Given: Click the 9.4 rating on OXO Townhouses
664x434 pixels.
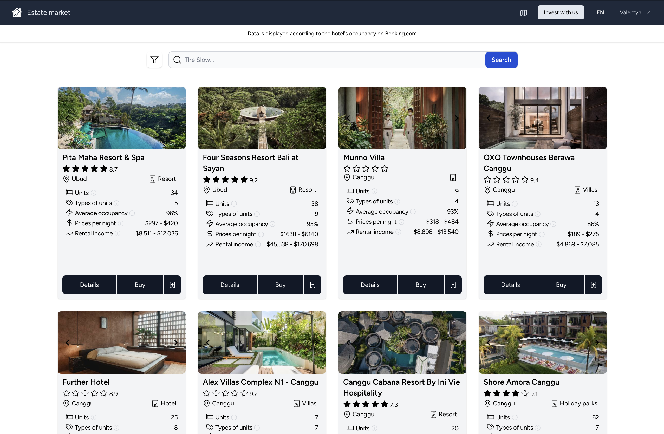Looking at the screenshot, I should pyautogui.click(x=534, y=180).
